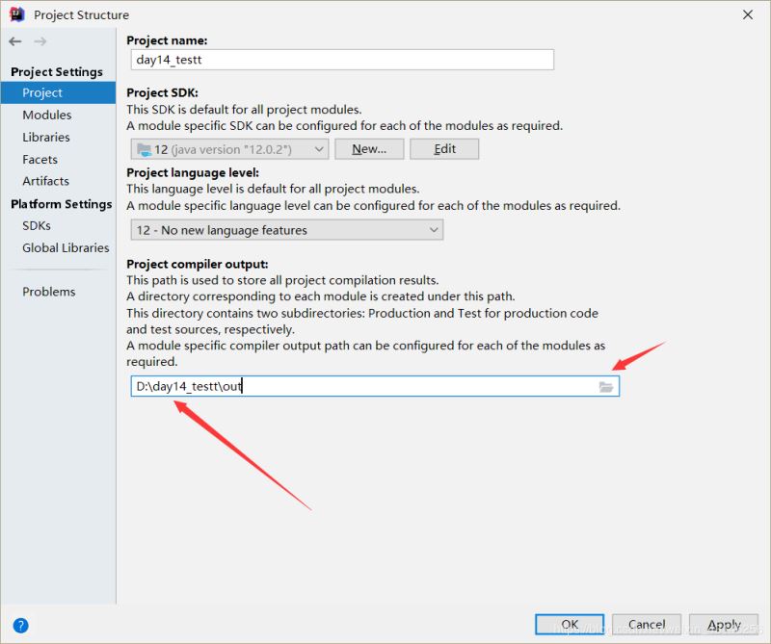Select Project in settings sidebar
Image resolution: width=771 pixels, height=644 pixels.
click(42, 92)
